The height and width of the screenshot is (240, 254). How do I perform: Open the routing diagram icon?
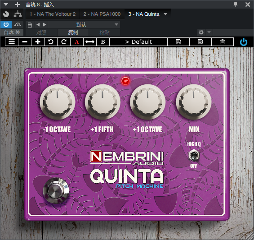coord(18,14)
